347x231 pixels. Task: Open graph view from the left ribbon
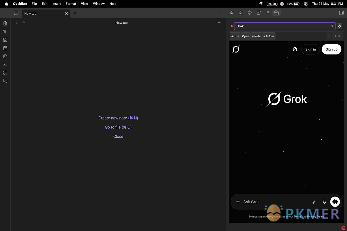point(5,32)
